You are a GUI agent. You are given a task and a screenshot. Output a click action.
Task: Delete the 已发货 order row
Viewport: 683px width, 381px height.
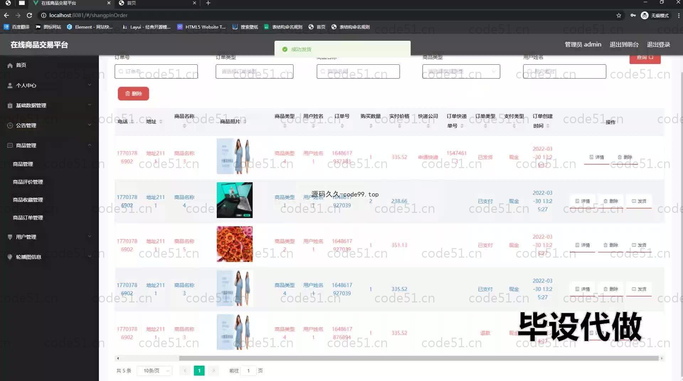coord(625,157)
